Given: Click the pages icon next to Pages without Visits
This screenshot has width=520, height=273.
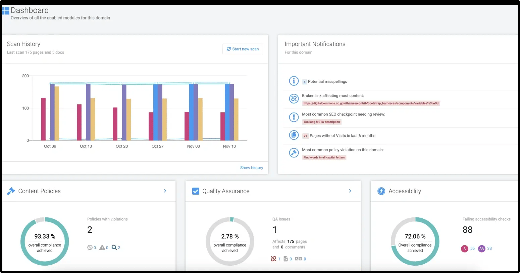Looking at the screenshot, I should coord(294,135).
